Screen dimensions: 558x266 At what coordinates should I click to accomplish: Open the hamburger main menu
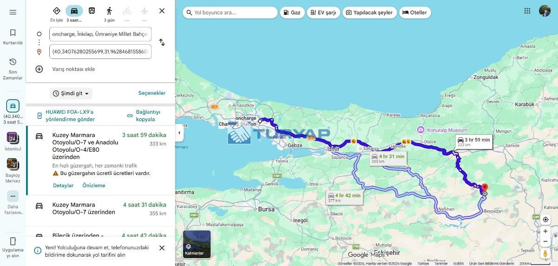[13, 12]
